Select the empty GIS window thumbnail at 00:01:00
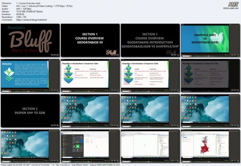This screenshot has height=166, width=241. (150, 146)
